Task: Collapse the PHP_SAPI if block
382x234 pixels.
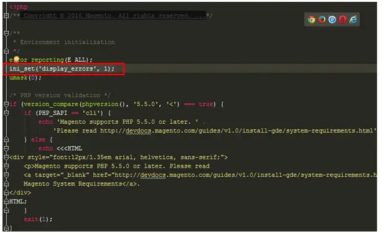Action: [6, 113]
